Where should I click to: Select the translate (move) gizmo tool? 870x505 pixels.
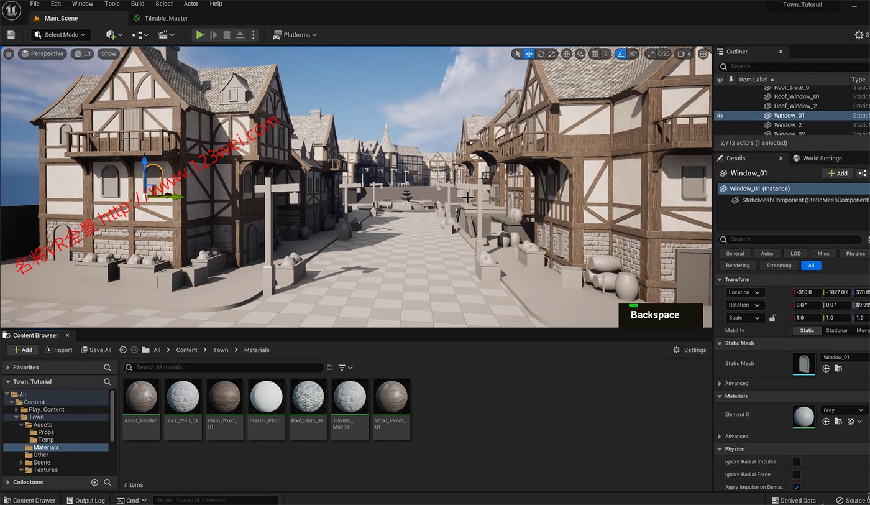click(529, 54)
